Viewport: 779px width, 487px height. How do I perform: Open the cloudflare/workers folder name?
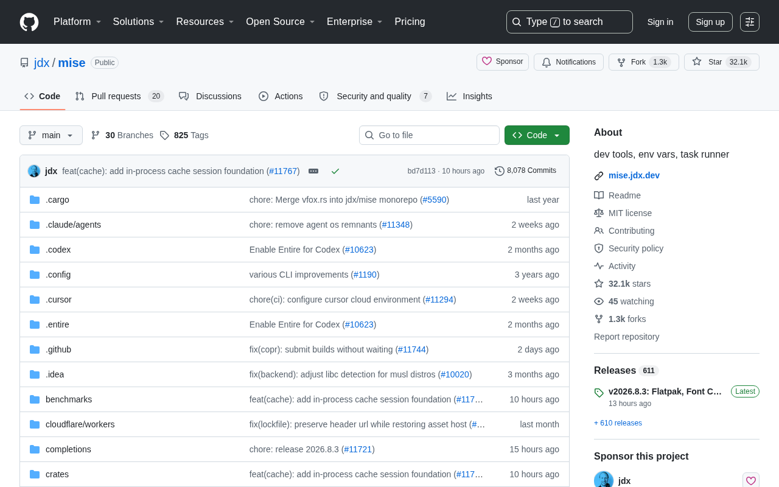point(80,424)
